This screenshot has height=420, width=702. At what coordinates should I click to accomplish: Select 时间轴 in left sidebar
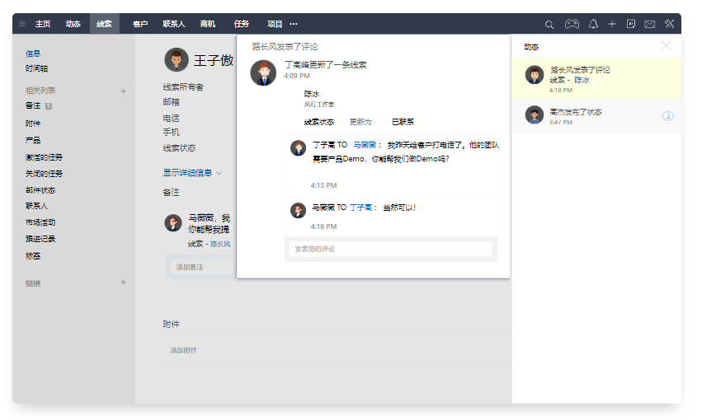pyautogui.click(x=36, y=68)
